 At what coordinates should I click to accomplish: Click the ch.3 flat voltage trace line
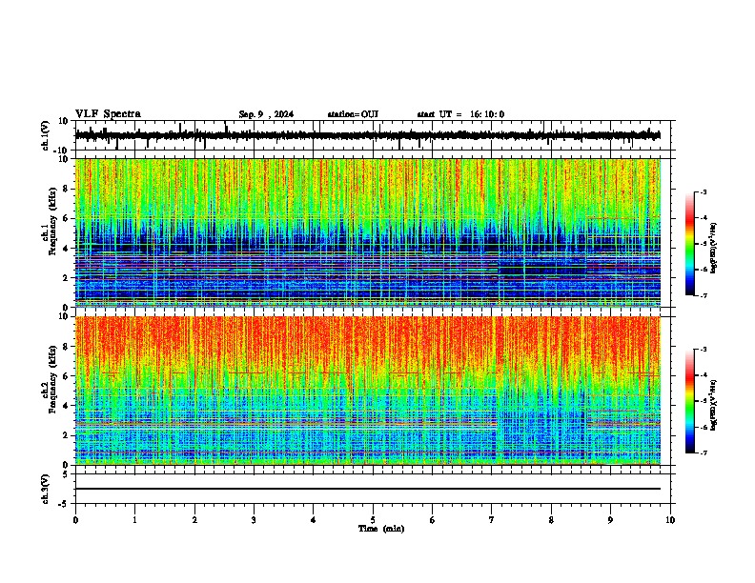(368, 489)
